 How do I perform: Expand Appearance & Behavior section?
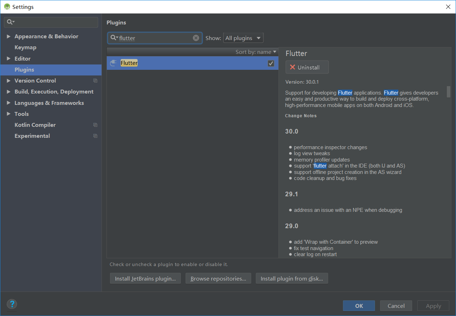[8, 36]
